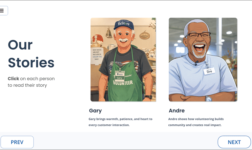Return to the previous slide with PREV

[x=17, y=142]
